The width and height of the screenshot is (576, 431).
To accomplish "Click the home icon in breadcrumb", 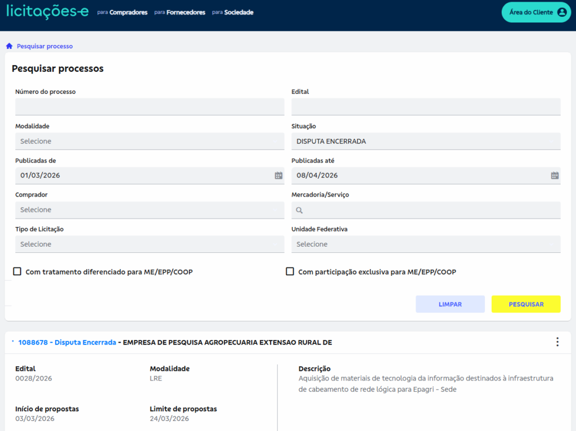I will 9,46.
